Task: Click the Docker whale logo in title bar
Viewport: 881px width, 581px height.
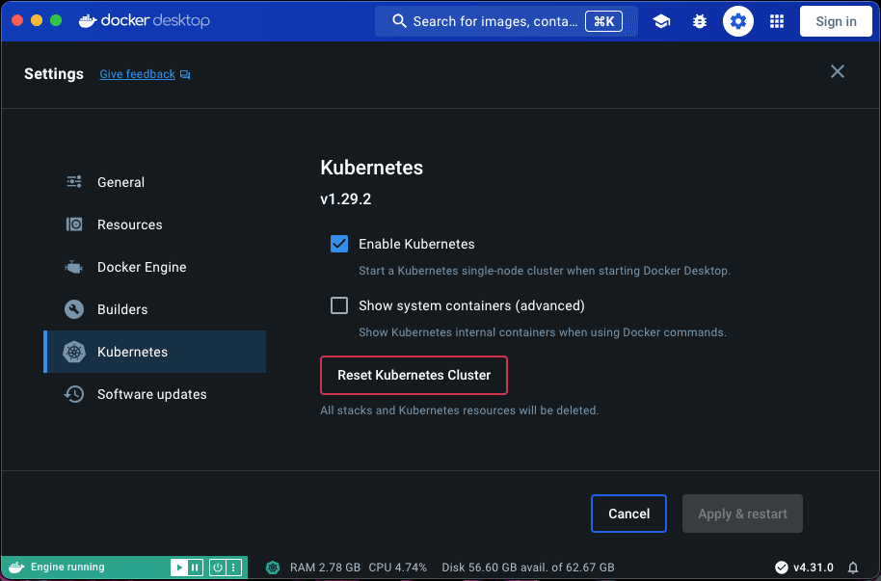Action: (88, 21)
